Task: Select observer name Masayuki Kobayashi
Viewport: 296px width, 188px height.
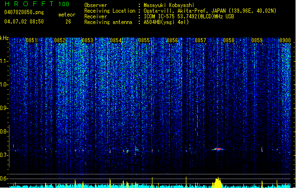Action: [169, 5]
